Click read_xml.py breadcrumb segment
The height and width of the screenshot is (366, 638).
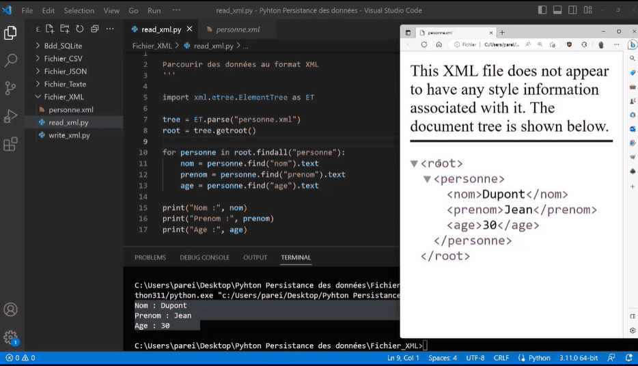point(214,46)
